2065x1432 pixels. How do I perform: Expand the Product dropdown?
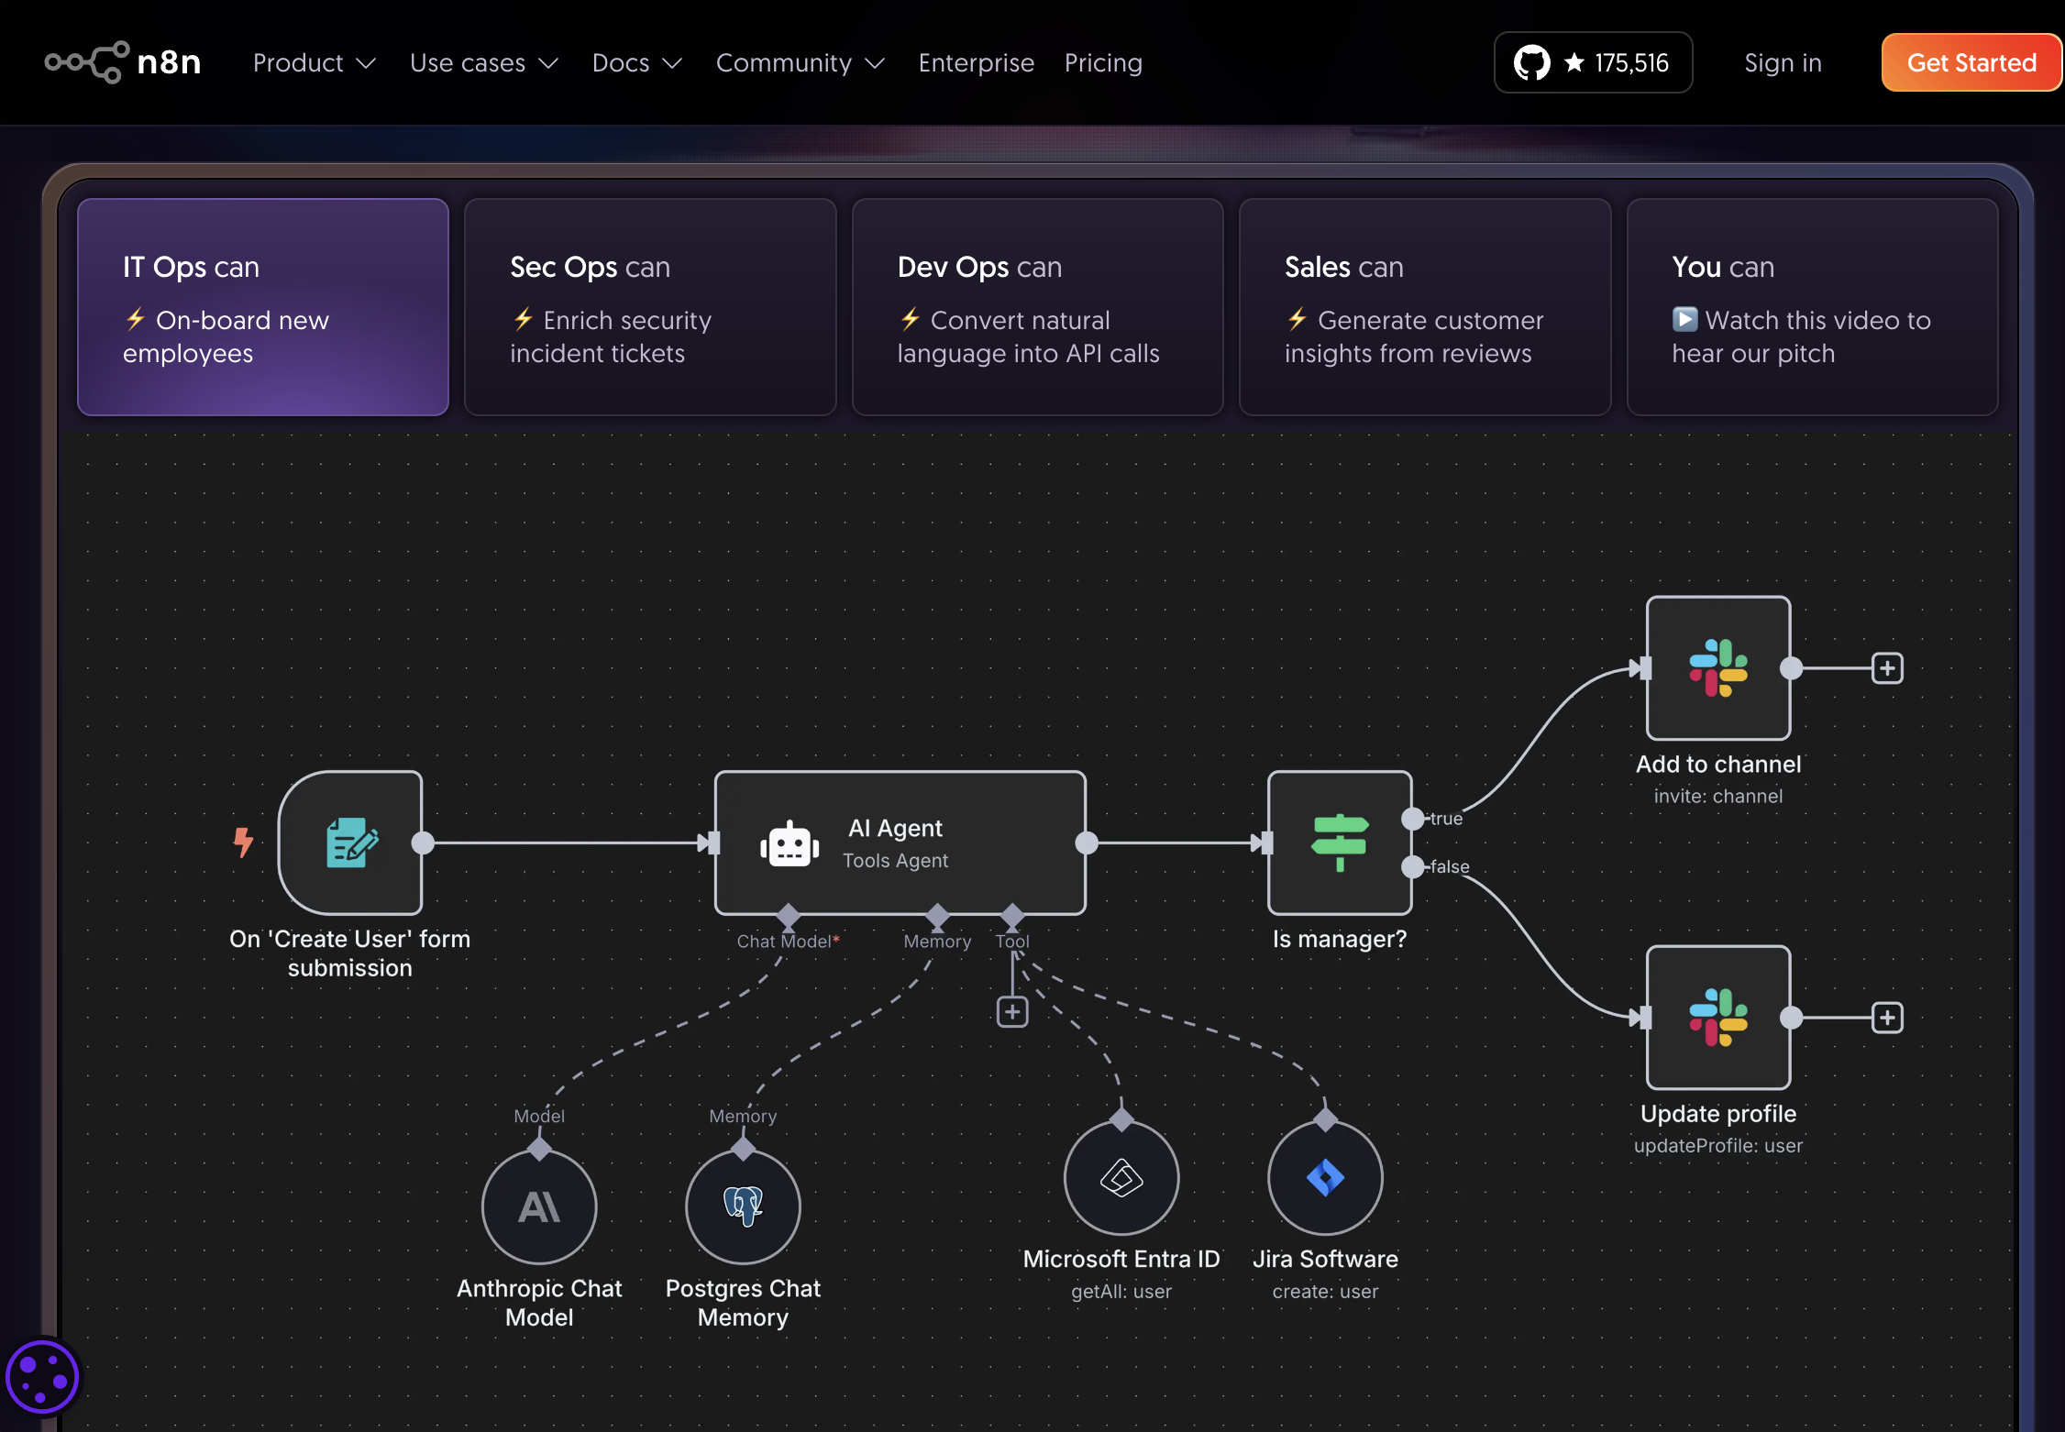[x=313, y=62]
